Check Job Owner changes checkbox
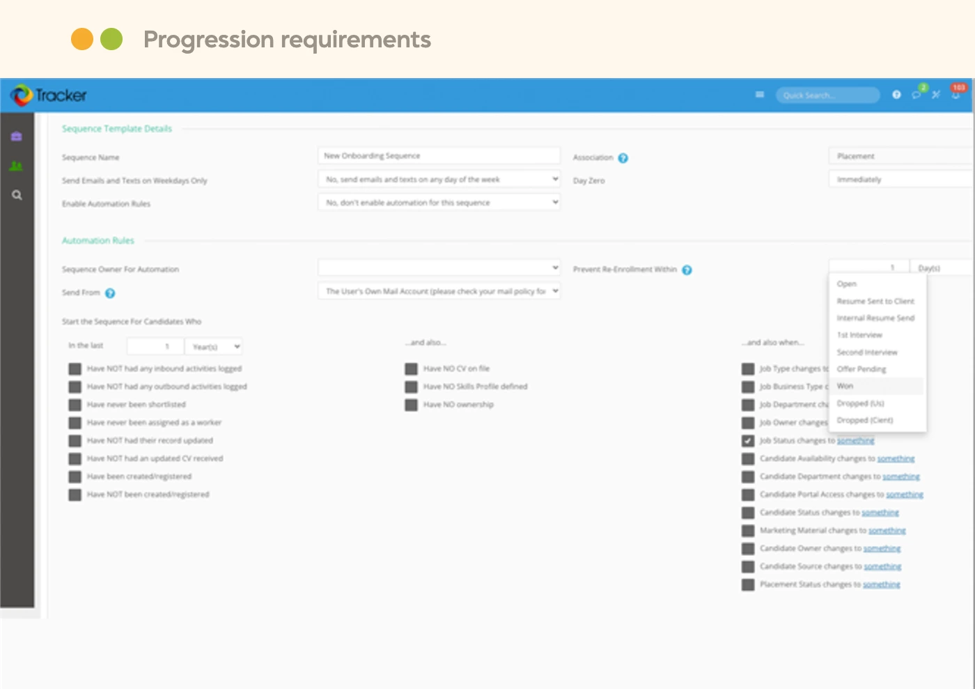The height and width of the screenshot is (689, 975). tap(748, 423)
